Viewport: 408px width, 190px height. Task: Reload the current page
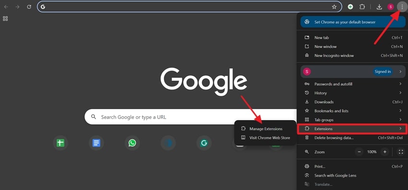(29, 7)
